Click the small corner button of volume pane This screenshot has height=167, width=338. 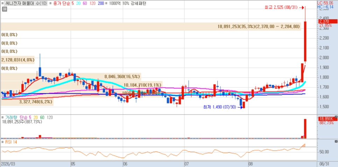(x=336, y=117)
